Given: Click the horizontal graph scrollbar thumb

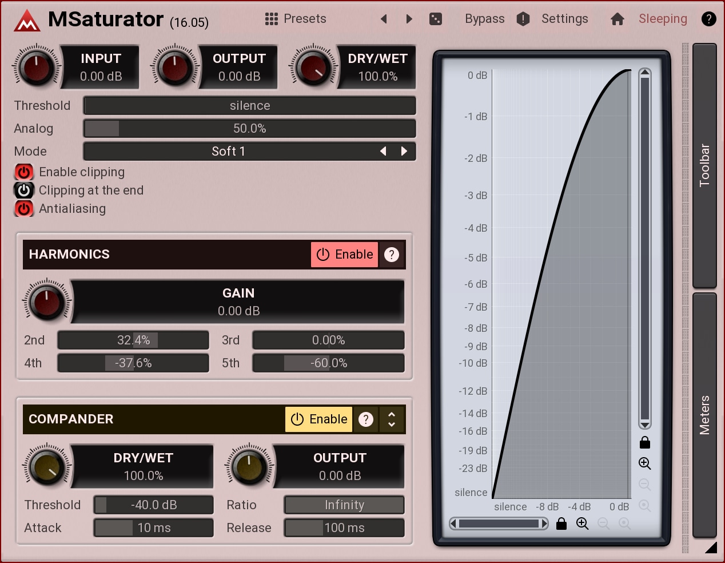Looking at the screenshot, I should [499, 524].
